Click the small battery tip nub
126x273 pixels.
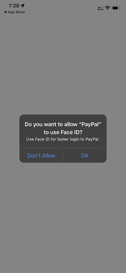coord(120,8)
